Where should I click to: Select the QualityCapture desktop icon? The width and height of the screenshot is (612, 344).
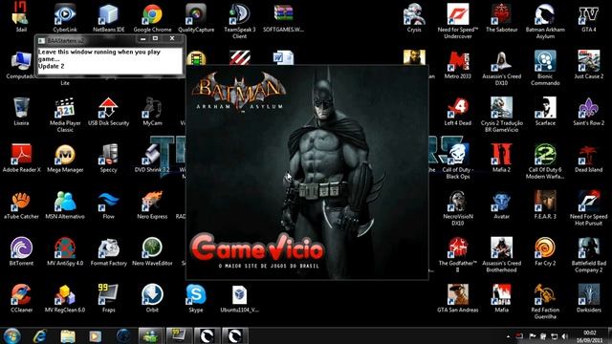(196, 15)
